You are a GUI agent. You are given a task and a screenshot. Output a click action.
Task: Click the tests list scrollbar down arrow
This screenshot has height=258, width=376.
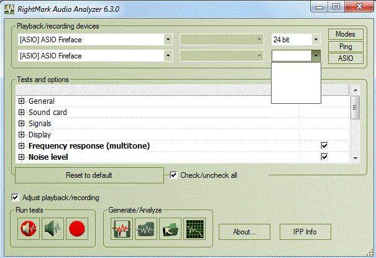pyautogui.click(x=355, y=159)
